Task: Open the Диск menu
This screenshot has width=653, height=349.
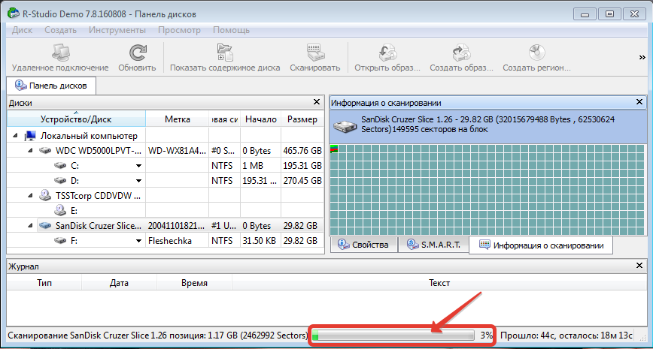Action: point(22,30)
